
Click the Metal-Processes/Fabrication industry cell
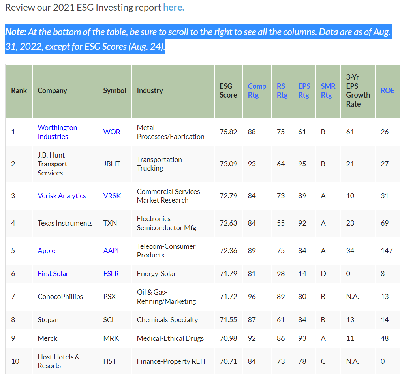click(173, 132)
